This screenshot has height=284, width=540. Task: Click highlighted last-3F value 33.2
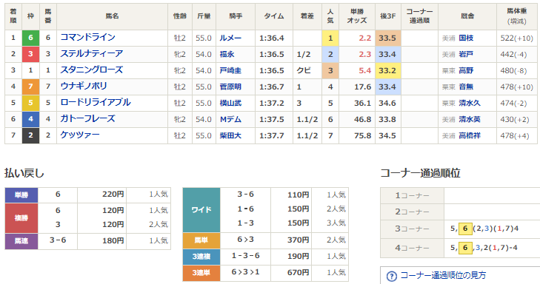[x=388, y=70]
